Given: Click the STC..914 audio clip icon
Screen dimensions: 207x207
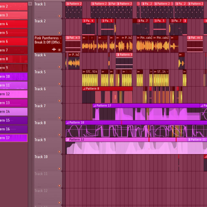Looking at the screenshot, I should (x=84, y=72).
